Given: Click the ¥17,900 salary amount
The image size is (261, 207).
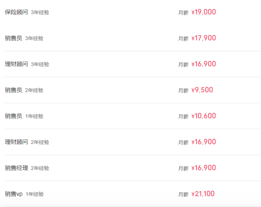Looking at the screenshot, I should point(203,38).
